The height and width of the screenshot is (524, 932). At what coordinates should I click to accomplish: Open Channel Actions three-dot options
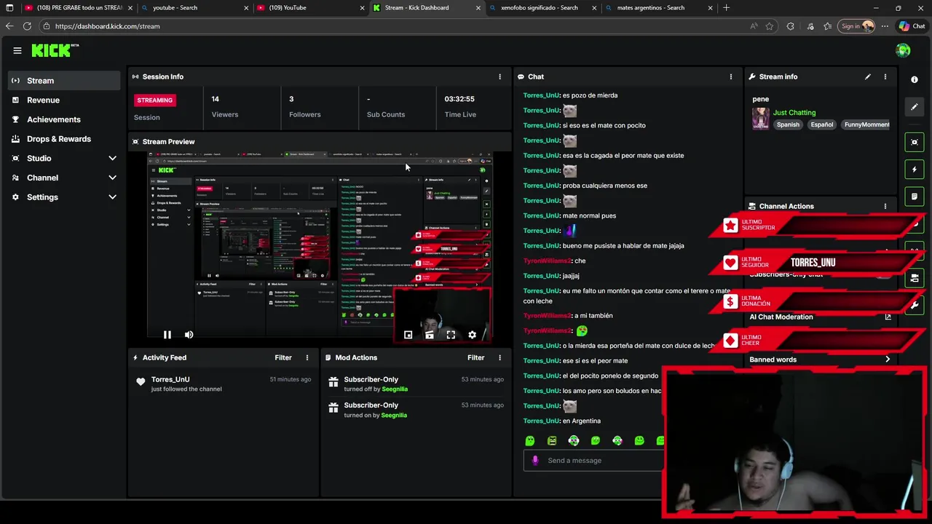point(885,206)
